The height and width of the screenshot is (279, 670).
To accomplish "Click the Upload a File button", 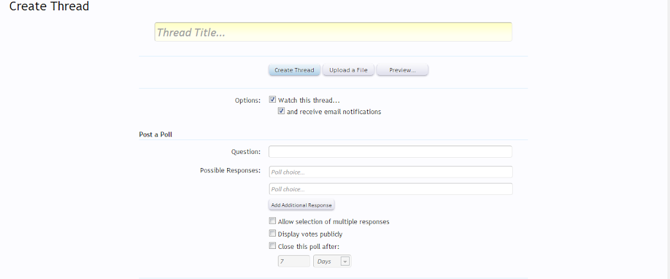I will click(x=348, y=70).
